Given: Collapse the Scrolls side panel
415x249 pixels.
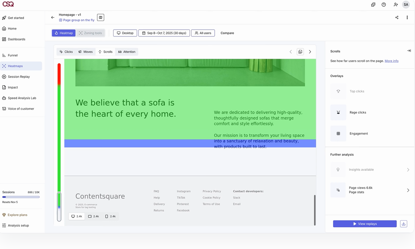Looking at the screenshot, I should click(x=409, y=51).
